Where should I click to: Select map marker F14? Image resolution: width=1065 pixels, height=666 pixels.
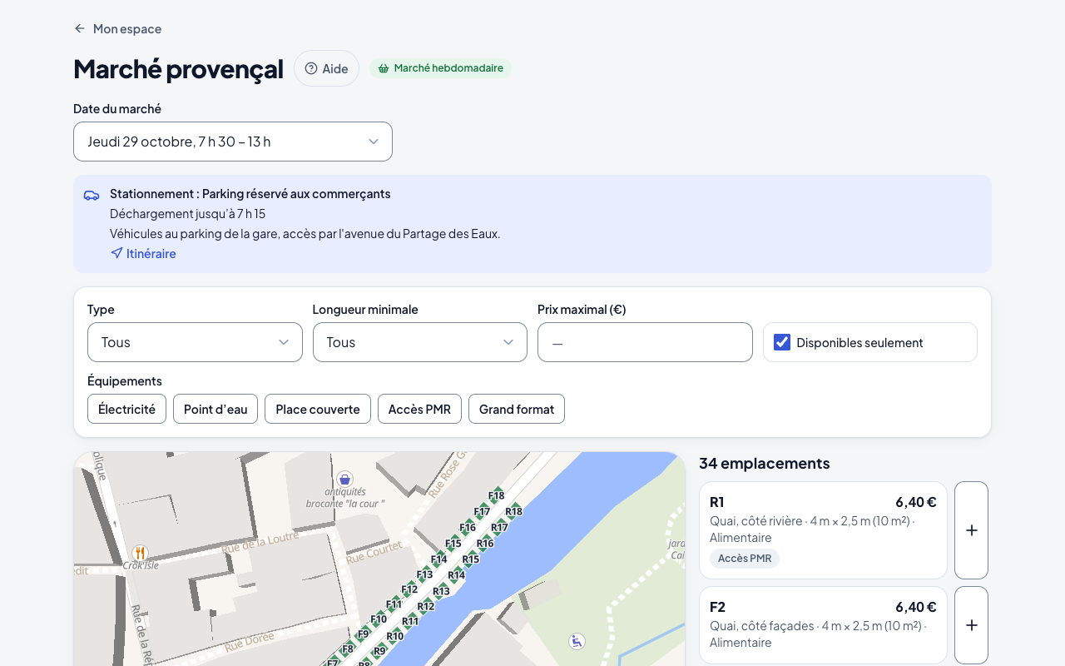[439, 559]
